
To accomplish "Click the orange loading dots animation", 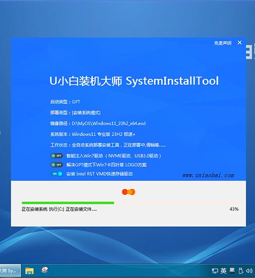I will [x=129, y=192].
